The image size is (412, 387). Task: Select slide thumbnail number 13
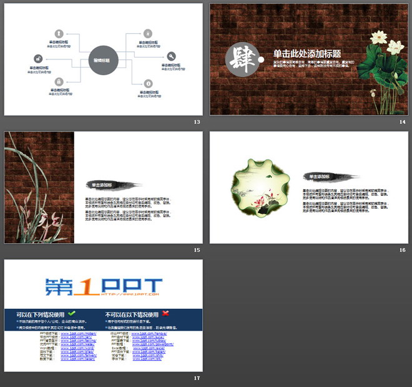[104, 59]
